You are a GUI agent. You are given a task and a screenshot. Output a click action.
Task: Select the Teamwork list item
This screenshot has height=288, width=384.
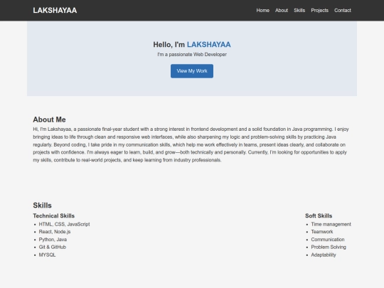pyautogui.click(x=322, y=232)
